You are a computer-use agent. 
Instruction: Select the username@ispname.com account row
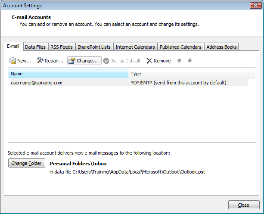coord(37,83)
